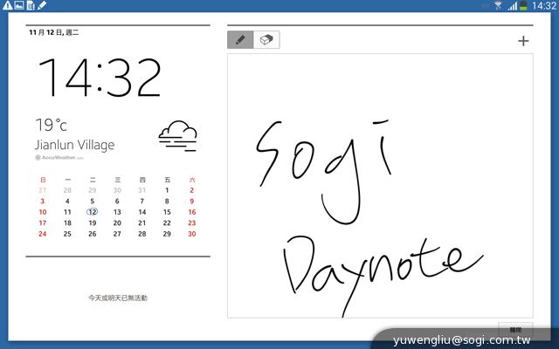Select the 19th in the calendar

pyautogui.click(x=92, y=222)
